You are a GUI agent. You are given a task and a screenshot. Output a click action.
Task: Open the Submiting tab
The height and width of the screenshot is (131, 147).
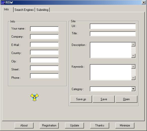coord(42,10)
